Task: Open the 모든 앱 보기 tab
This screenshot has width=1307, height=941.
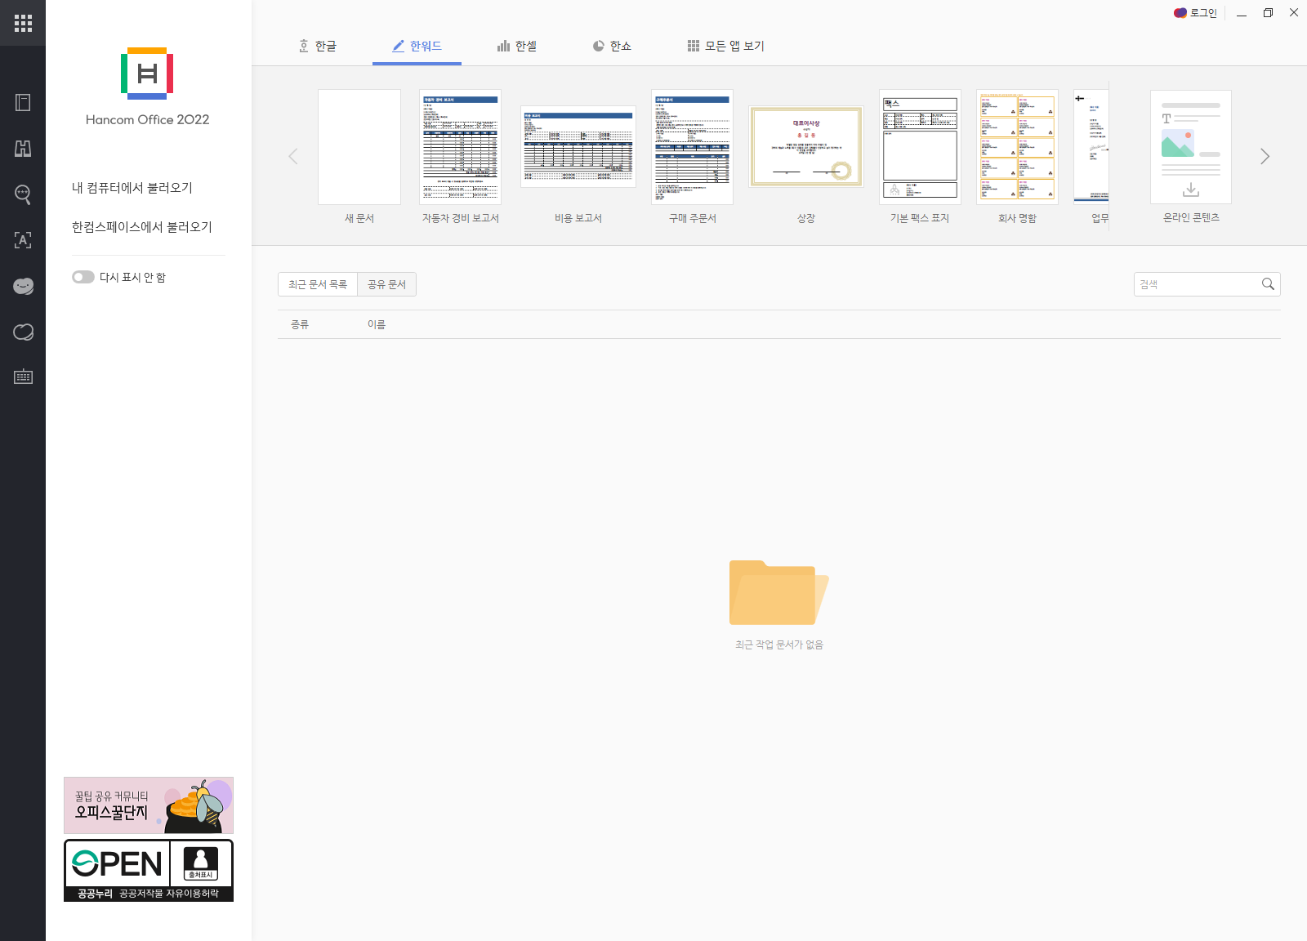Action: (726, 46)
